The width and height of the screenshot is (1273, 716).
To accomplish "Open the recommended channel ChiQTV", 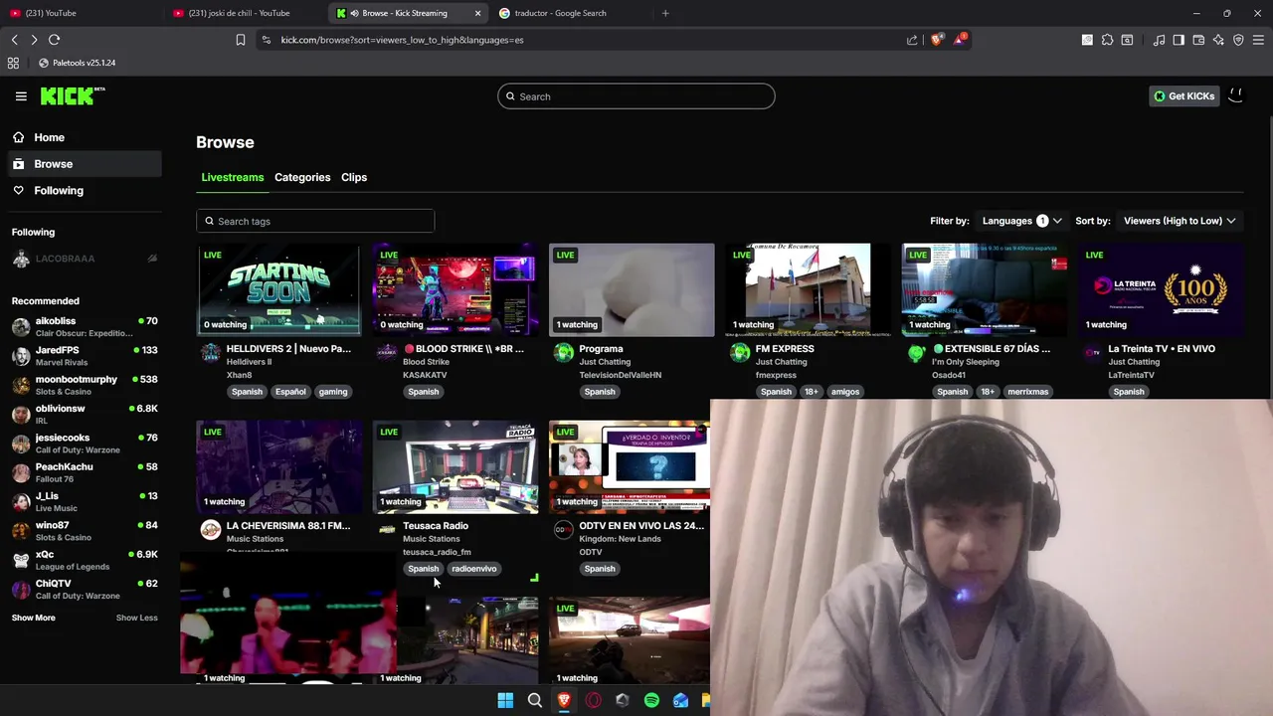I will pos(84,589).
